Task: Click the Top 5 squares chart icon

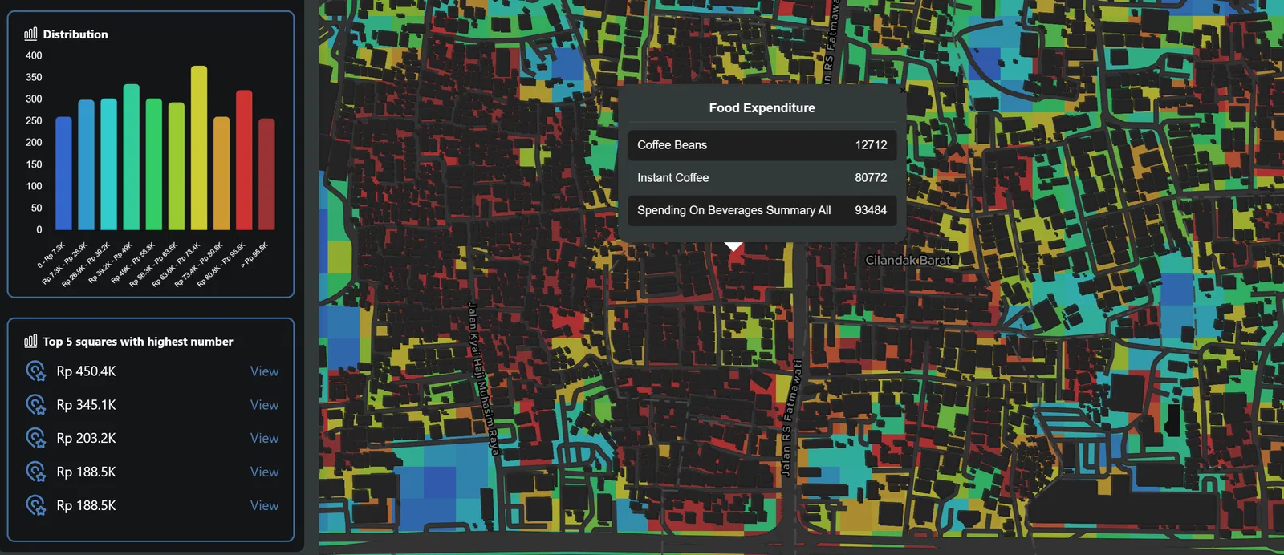Action: [x=30, y=341]
